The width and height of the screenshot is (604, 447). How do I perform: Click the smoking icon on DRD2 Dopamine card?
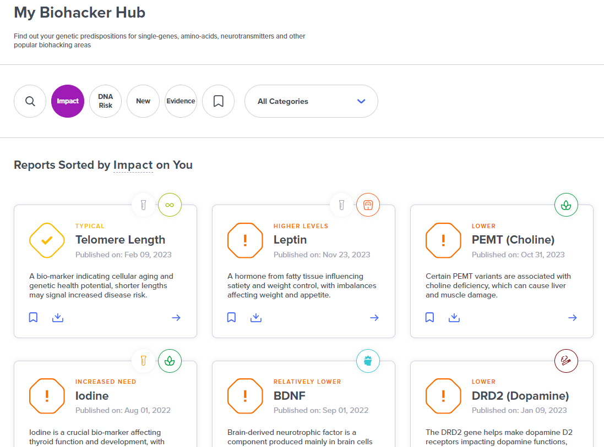[x=566, y=361]
